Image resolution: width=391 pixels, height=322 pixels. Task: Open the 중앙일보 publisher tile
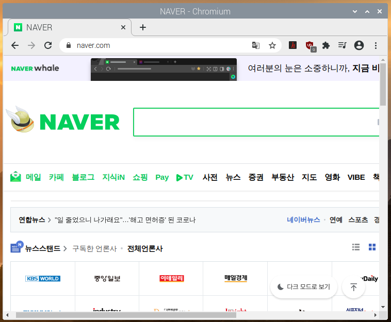point(107,278)
